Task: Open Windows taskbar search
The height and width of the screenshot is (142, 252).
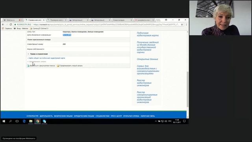Action: [11, 121]
